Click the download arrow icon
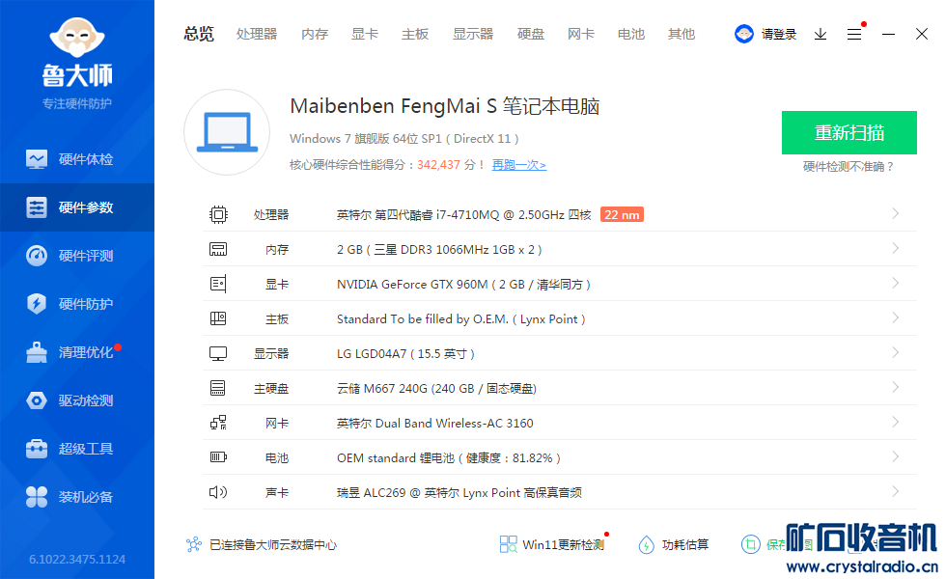The height and width of the screenshot is (579, 946). tap(821, 35)
